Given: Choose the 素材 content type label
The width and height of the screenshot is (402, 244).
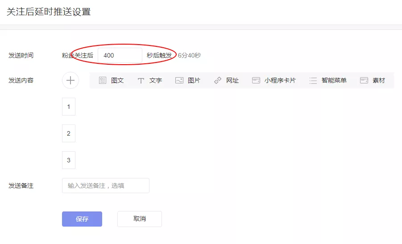Looking at the screenshot, I should 379,80.
